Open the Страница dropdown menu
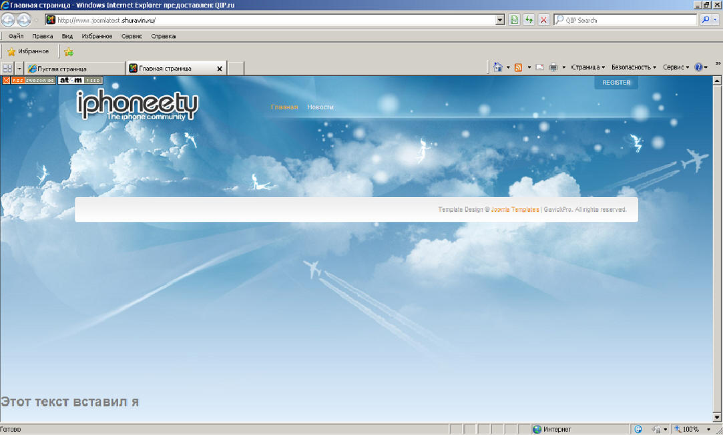Screen dimensions: 723x435 click(x=588, y=67)
